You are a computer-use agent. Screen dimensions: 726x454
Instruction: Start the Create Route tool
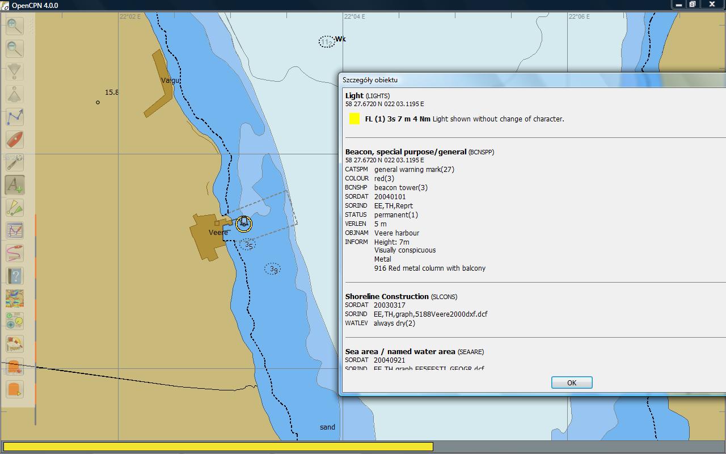pos(15,116)
